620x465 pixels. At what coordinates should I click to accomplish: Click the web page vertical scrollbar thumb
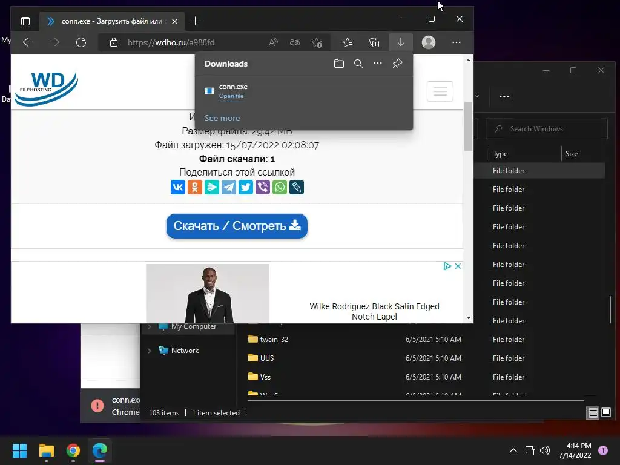click(468, 126)
